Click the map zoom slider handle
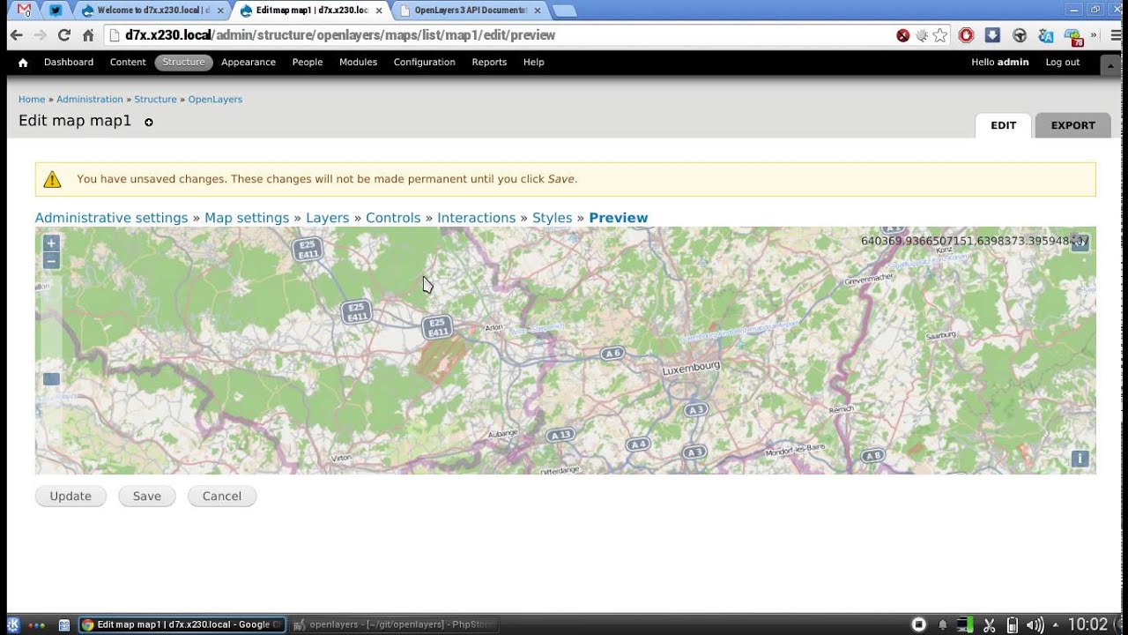Screen dimensions: 1128x635 (x=51, y=379)
